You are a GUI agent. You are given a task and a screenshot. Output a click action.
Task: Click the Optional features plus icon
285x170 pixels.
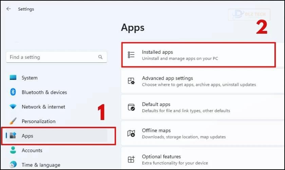[131, 159]
